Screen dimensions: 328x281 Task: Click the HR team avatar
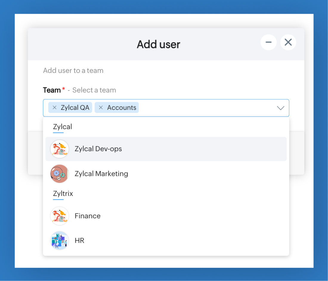[x=60, y=241]
